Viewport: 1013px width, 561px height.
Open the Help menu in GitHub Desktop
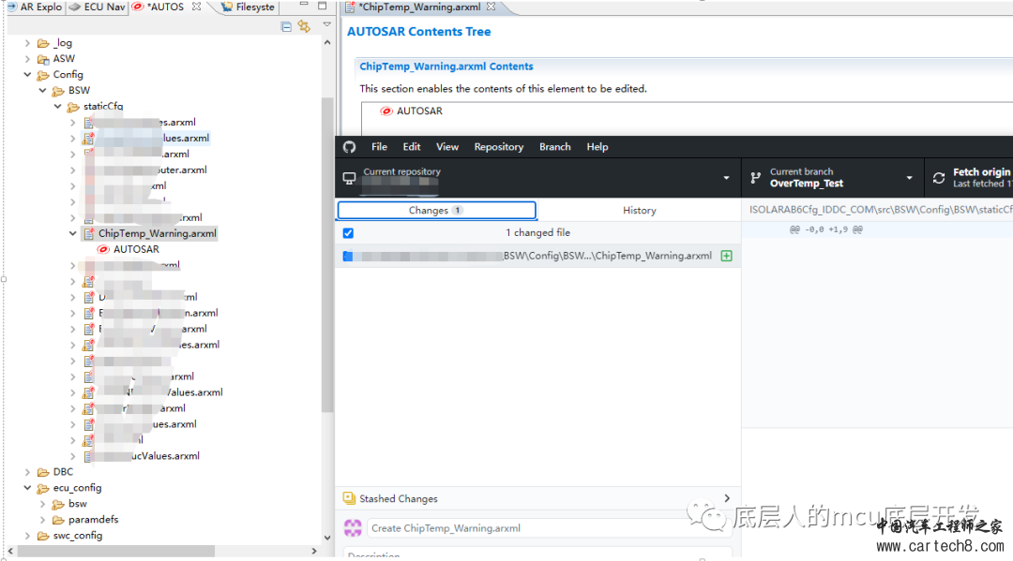point(597,147)
